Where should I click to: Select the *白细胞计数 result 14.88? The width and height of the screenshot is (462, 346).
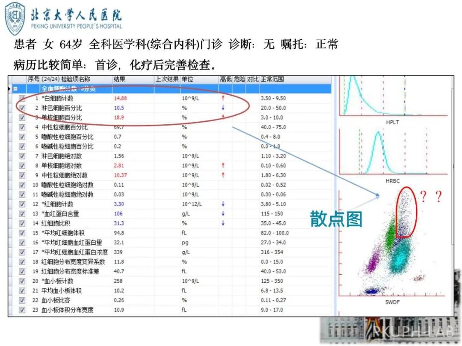pos(120,98)
